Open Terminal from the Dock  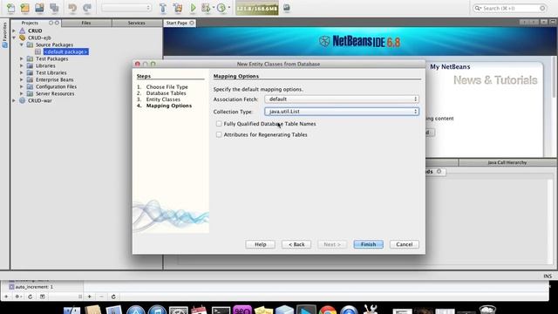tap(221, 310)
